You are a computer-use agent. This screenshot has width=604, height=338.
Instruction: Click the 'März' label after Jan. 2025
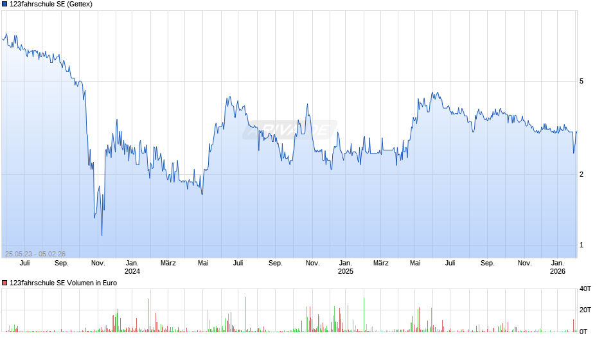380,263
